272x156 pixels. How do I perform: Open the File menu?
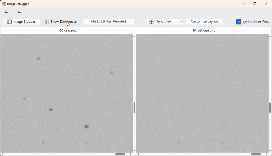[5, 12]
